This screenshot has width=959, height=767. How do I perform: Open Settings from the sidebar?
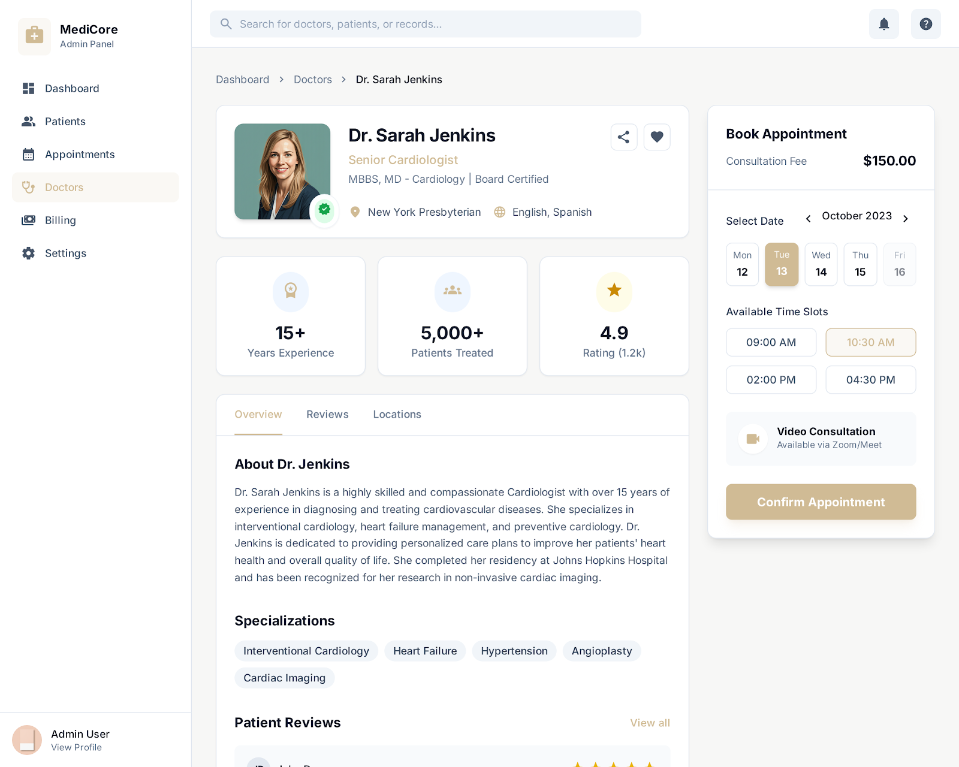[x=65, y=253]
